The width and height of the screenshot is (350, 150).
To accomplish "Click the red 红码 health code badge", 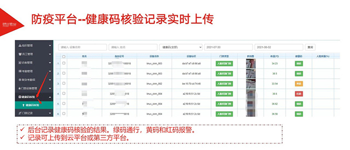I will coord(299,94).
